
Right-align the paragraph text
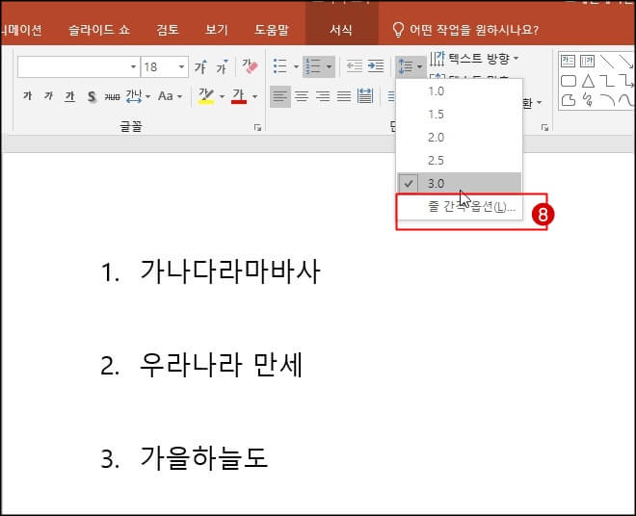(323, 96)
